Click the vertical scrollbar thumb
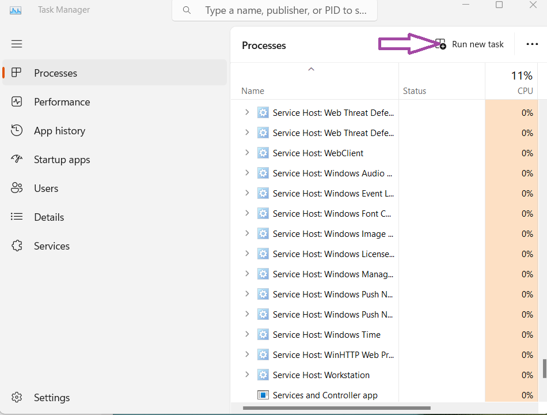The image size is (547, 415). 544,368
